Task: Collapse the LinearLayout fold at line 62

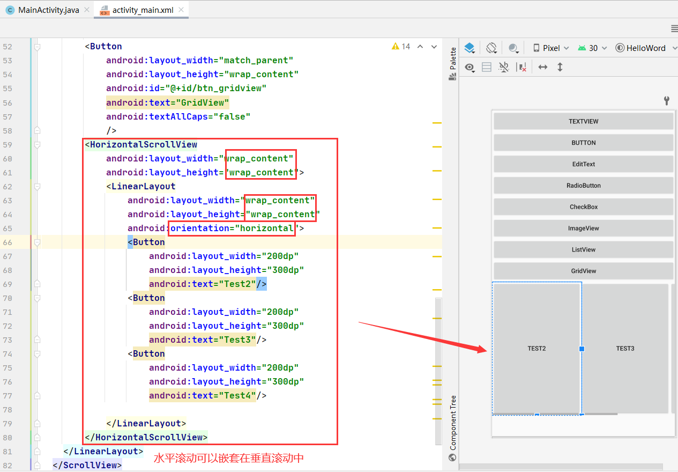Action: pyautogui.click(x=37, y=186)
